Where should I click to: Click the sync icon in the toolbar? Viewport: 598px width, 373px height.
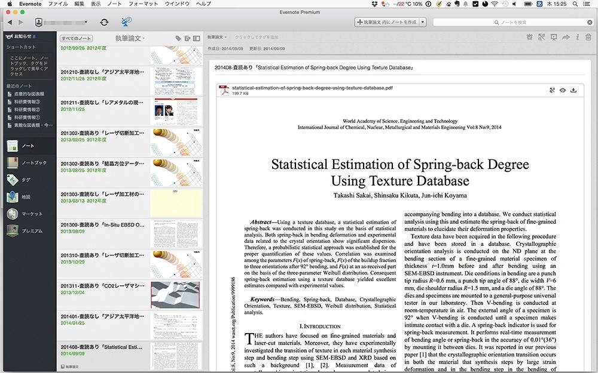(104, 22)
